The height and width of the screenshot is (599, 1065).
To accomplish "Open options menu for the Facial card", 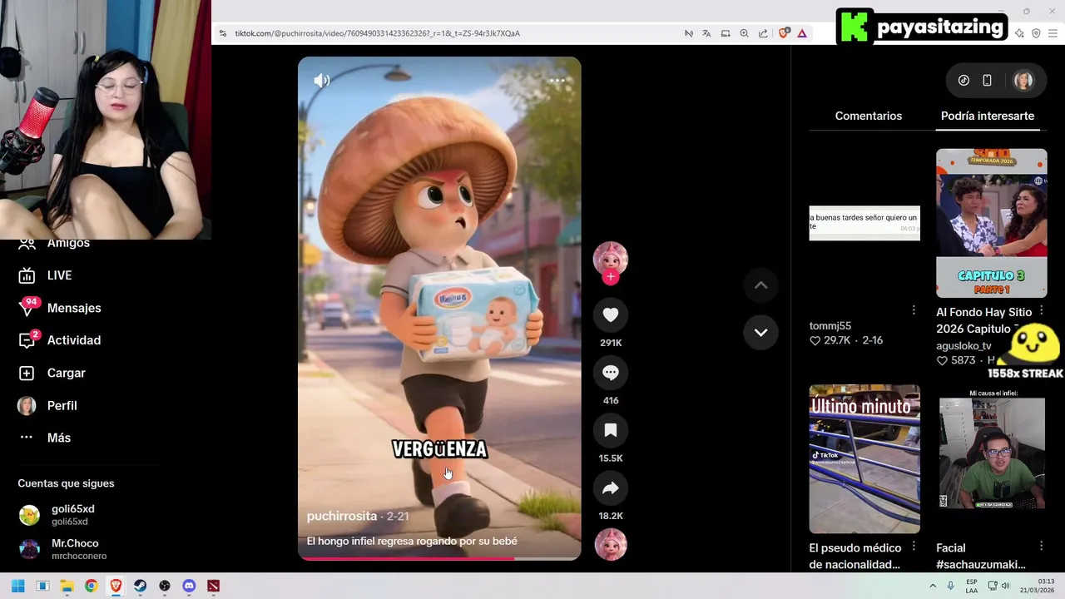I will click(x=1041, y=546).
